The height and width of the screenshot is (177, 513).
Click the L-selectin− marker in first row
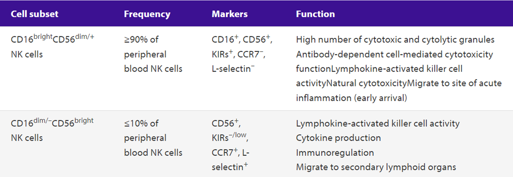point(234,69)
